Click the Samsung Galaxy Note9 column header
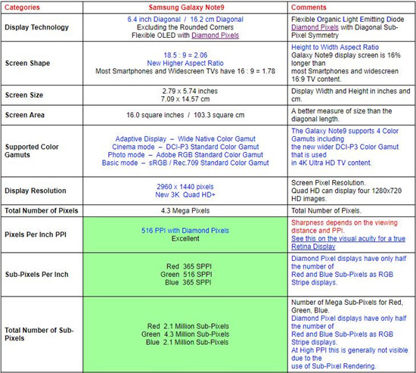Screen dimensions: 416x373 coord(186,8)
